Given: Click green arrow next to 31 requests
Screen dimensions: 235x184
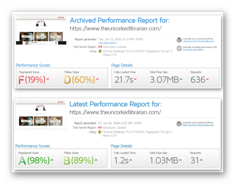Looking at the screenshot, I should pyautogui.click(x=201, y=160).
